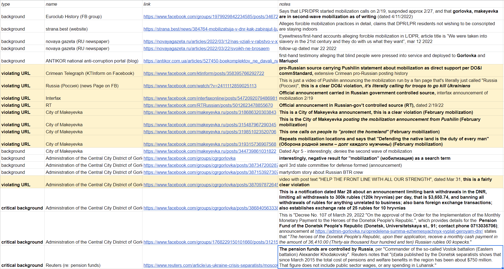
Task: Select the 'violating URL' cell in RT row
Action: pos(22,105)
